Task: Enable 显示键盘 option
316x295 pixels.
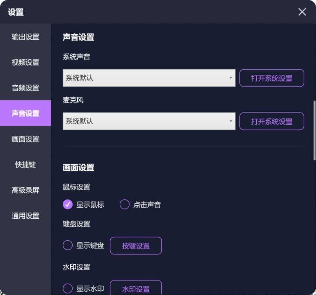Action: pos(68,245)
